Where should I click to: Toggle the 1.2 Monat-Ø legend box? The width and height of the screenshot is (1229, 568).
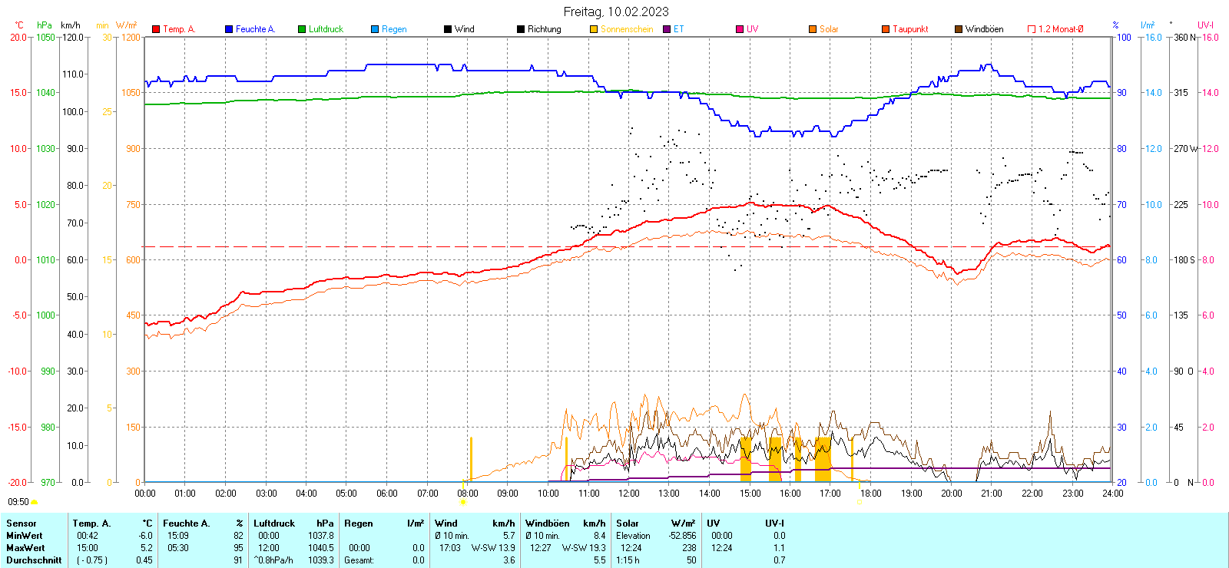[1032, 29]
